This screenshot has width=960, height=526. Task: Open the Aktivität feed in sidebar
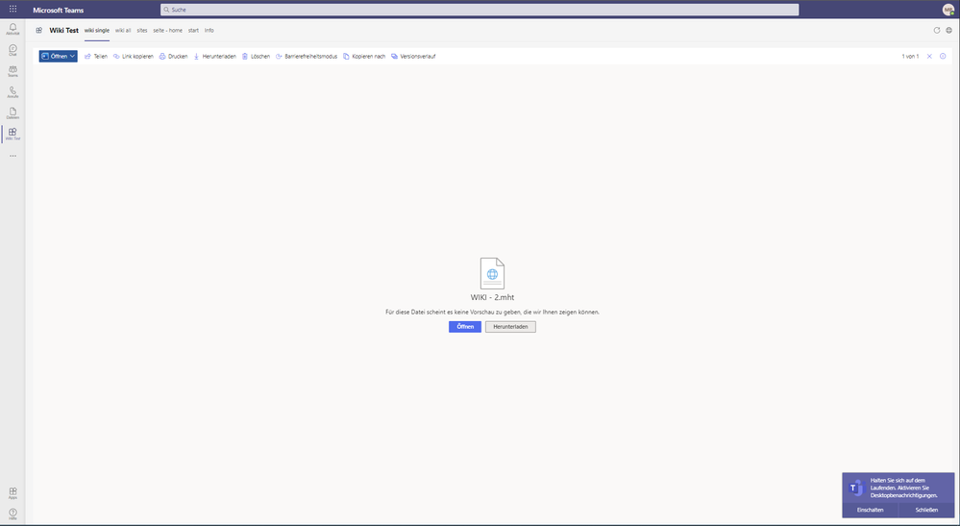[12, 30]
